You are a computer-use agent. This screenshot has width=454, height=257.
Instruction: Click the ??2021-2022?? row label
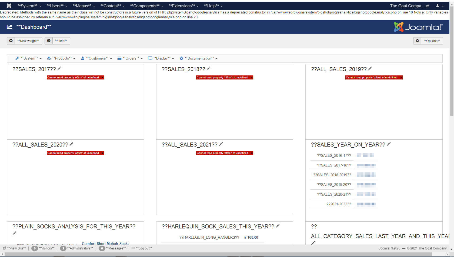point(339,204)
